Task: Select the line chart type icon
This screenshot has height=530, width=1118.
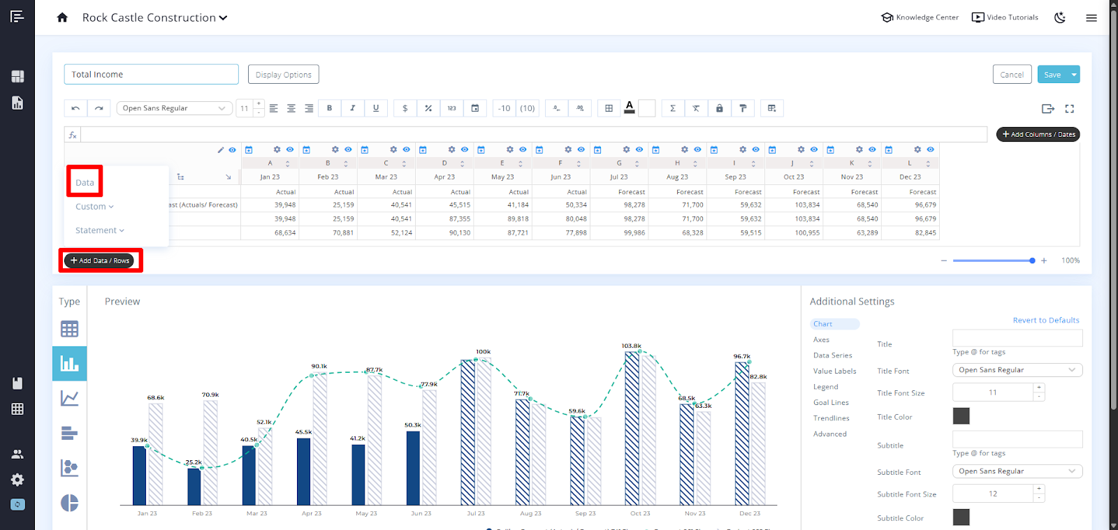Action: point(69,398)
